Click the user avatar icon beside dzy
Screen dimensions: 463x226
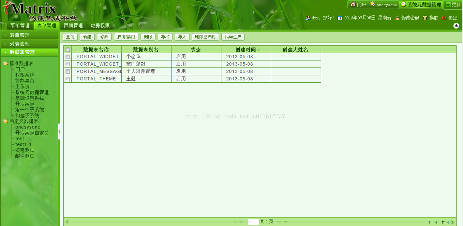[x=307, y=18]
